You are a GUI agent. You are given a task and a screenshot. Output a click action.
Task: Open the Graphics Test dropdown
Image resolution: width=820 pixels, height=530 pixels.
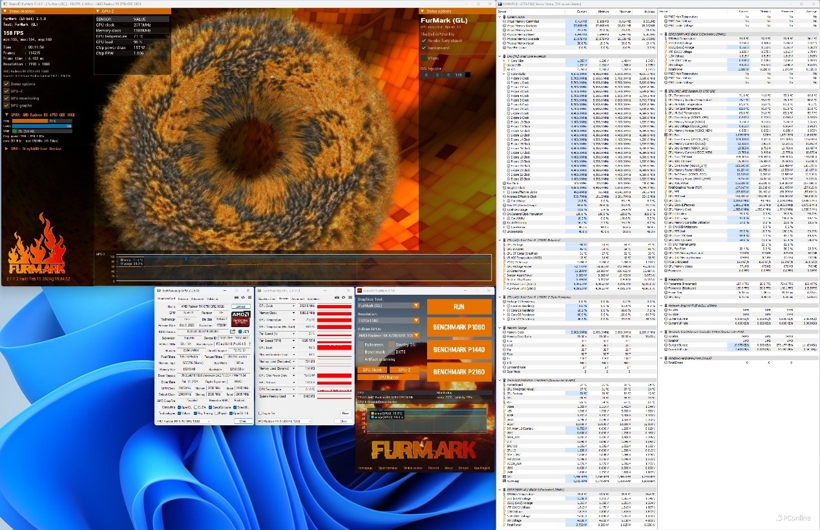tap(416, 305)
